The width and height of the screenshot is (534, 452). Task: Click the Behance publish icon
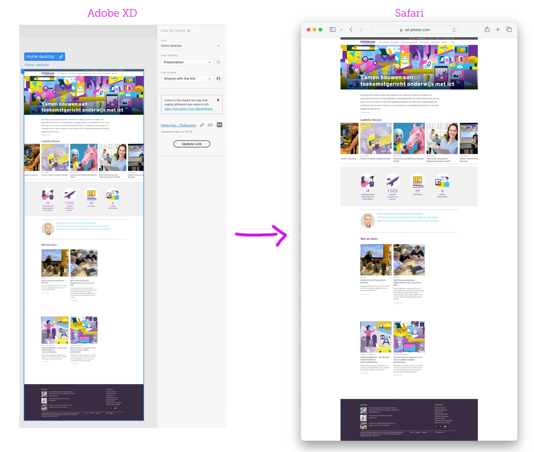pyautogui.click(x=220, y=125)
